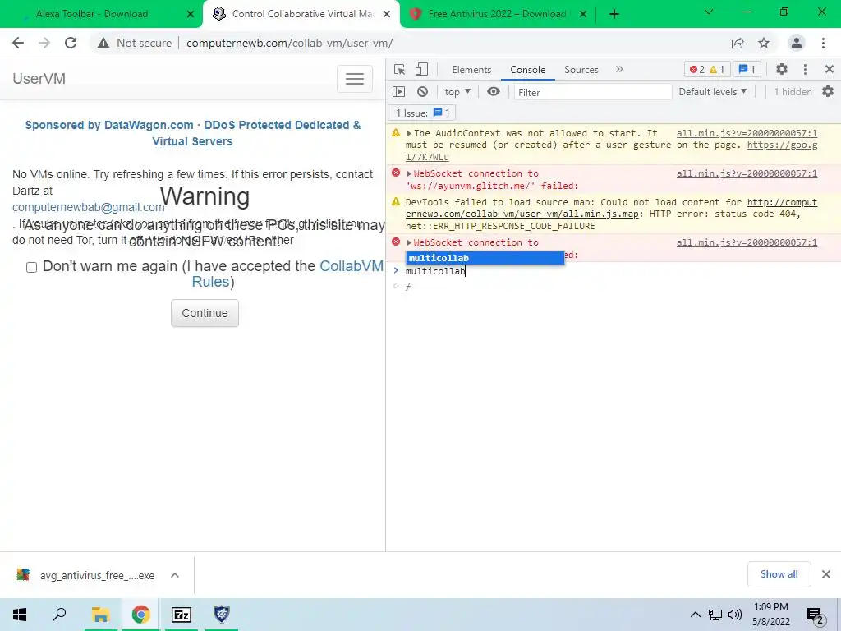Show more DevTools tabs chevron
The height and width of the screenshot is (631, 841).
point(619,69)
